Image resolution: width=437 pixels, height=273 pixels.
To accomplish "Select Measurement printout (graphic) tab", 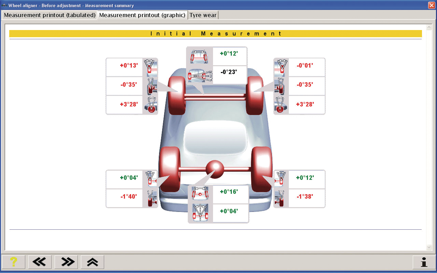I will [142, 15].
